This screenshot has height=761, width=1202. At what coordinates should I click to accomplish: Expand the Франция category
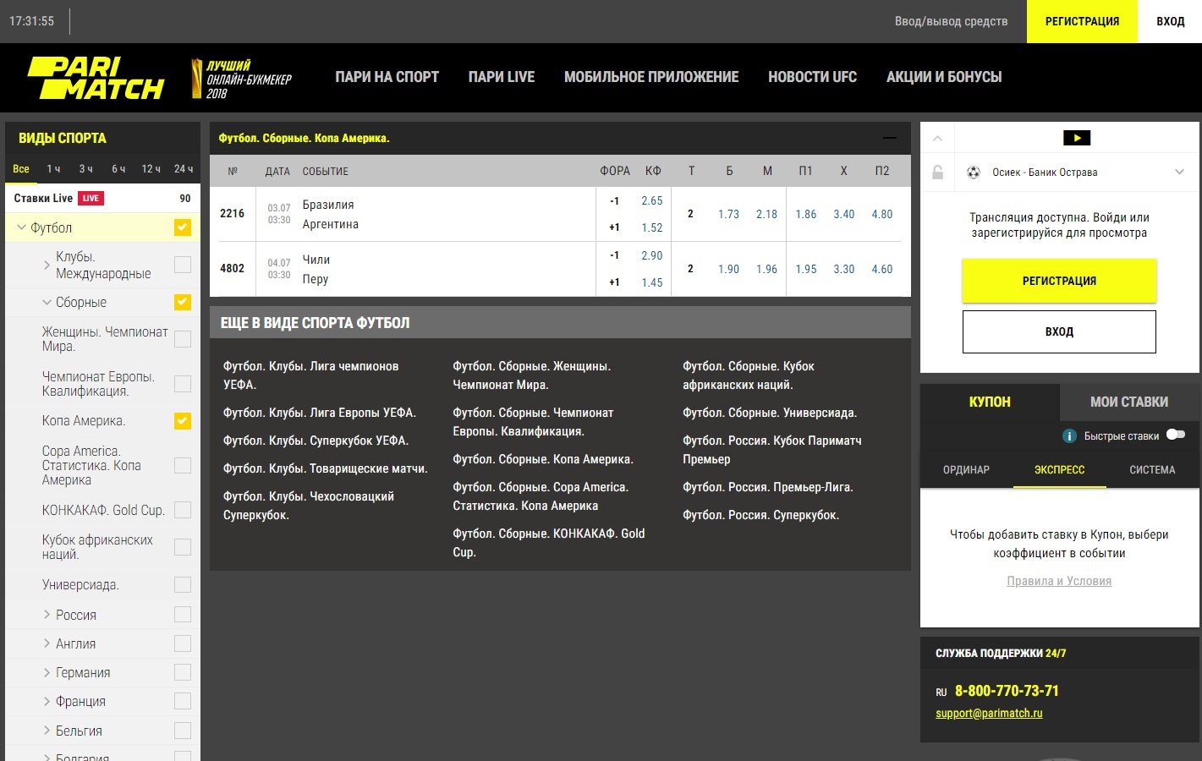click(x=47, y=701)
